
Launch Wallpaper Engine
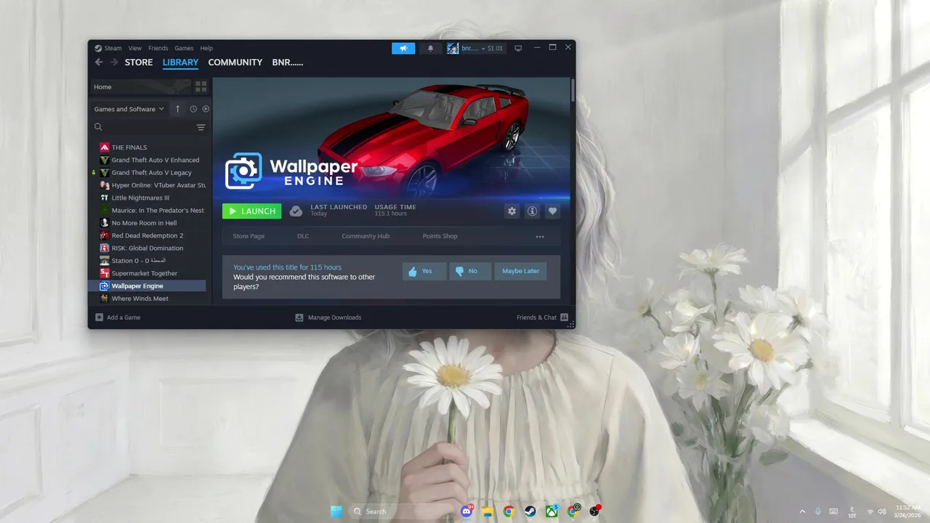(x=251, y=211)
